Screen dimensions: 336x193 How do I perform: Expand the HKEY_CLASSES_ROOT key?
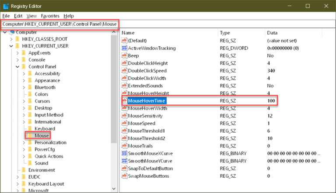[x=11, y=39]
